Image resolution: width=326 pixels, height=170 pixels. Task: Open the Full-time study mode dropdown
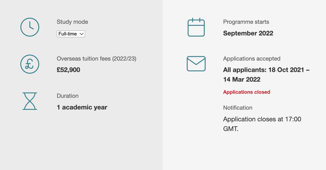pos(71,34)
